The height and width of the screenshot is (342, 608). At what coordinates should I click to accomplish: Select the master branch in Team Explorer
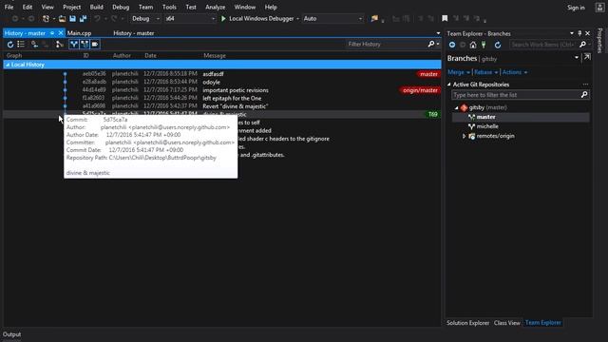coord(485,117)
